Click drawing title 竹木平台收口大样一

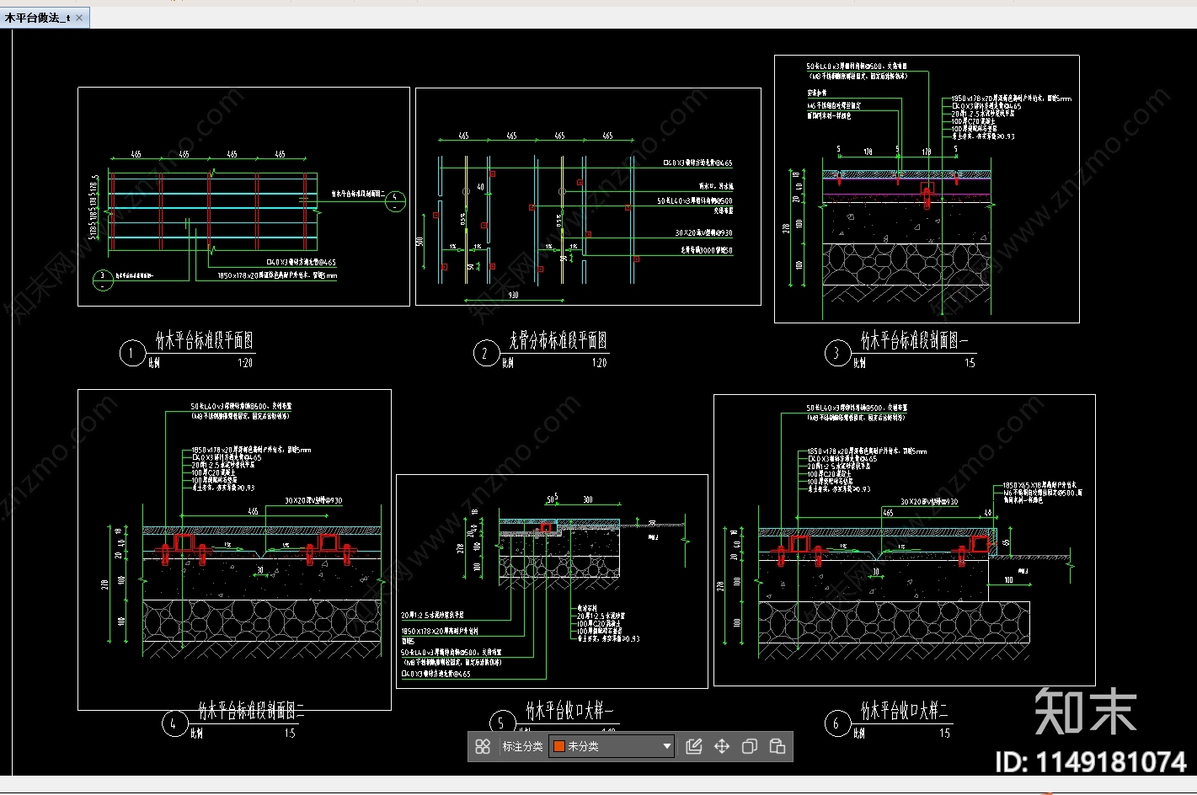570,711
